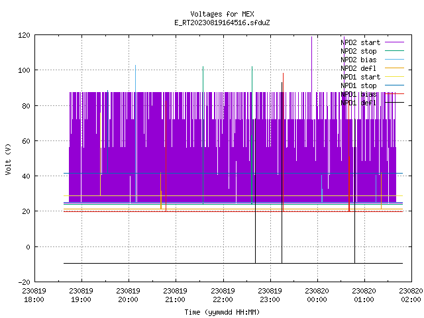Click the purple NPD2 start legend line

[394, 42]
